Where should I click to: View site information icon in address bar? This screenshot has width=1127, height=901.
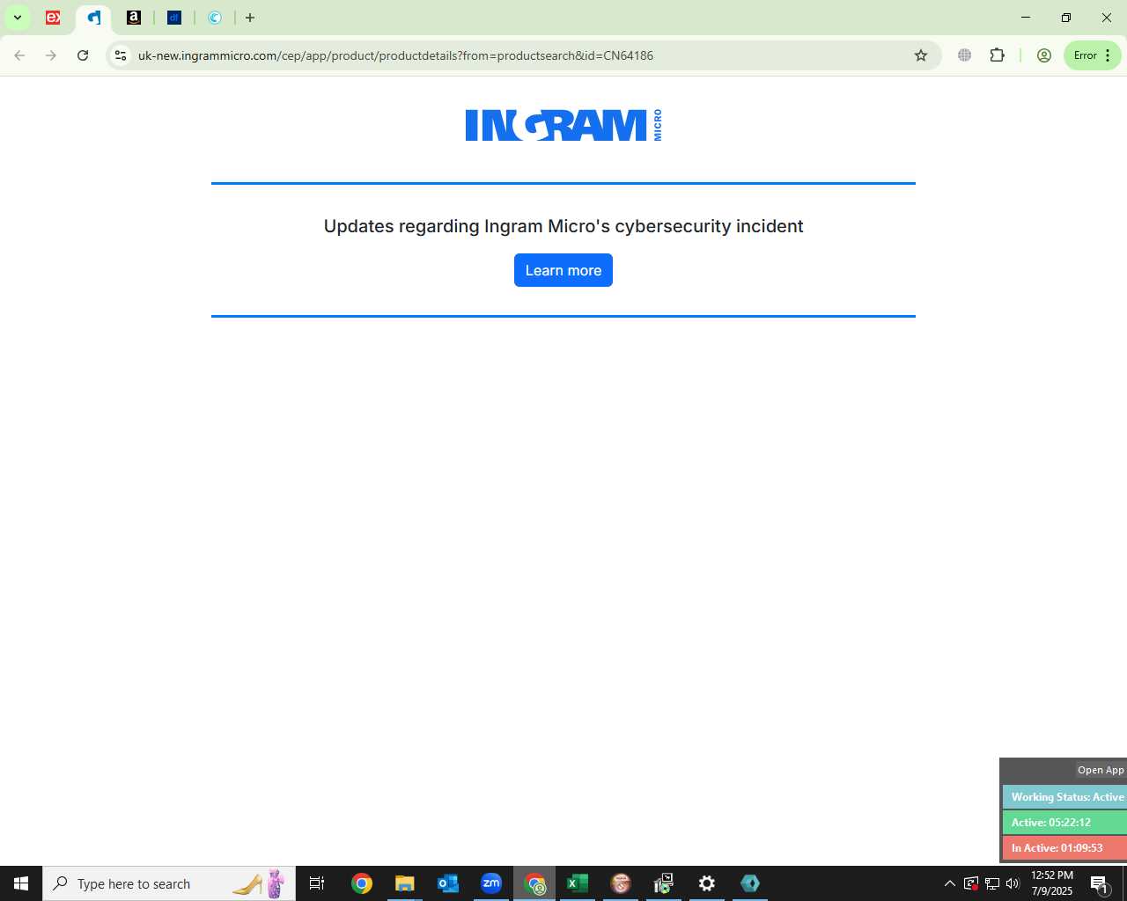121,55
